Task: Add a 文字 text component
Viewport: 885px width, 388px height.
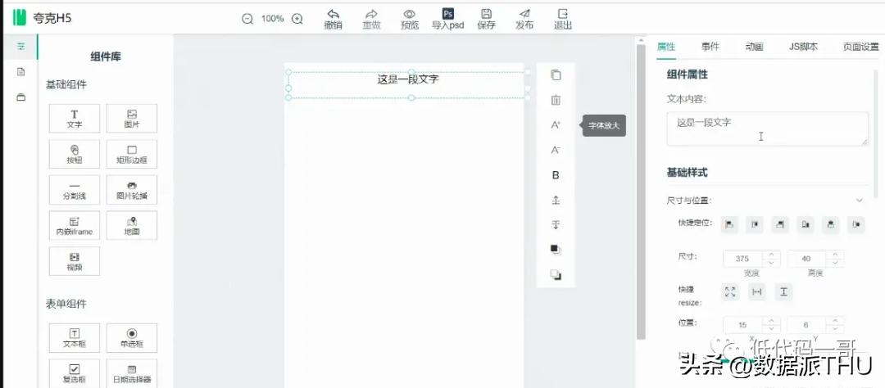Action: (75, 119)
